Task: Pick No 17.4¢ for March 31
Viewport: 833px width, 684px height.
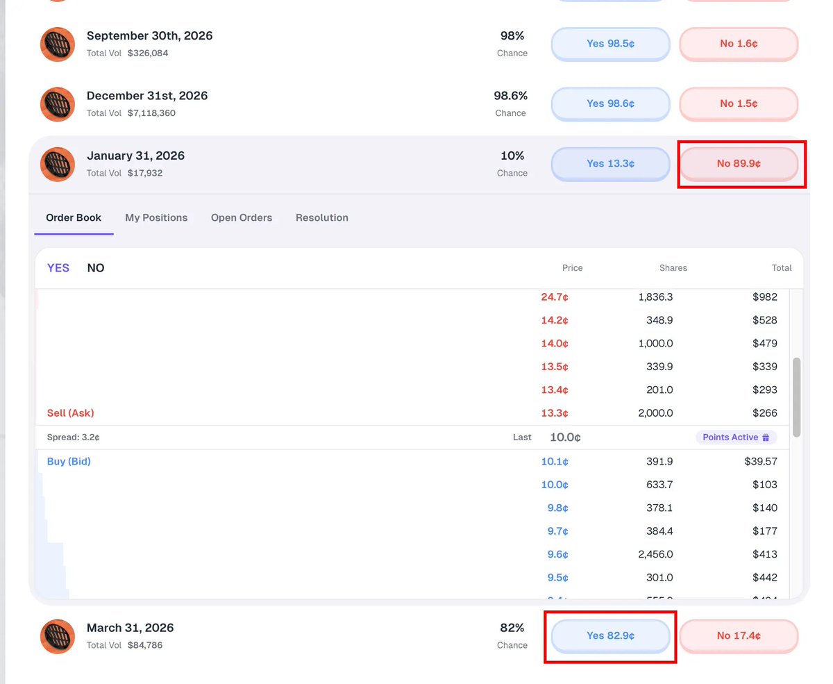Action: [x=739, y=636]
